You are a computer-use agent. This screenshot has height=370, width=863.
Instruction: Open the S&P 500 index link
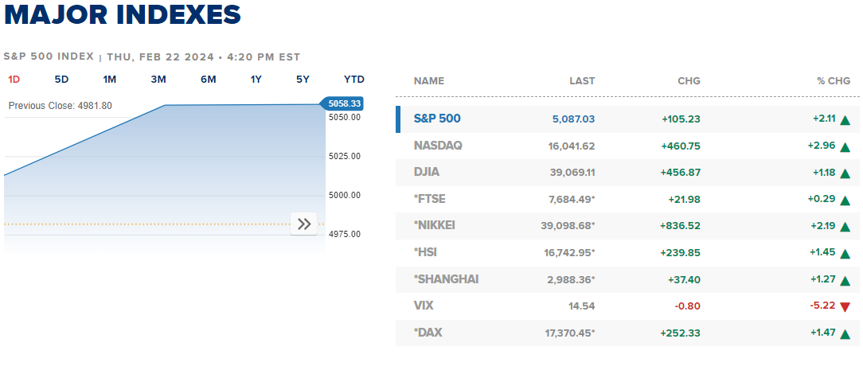[437, 119]
